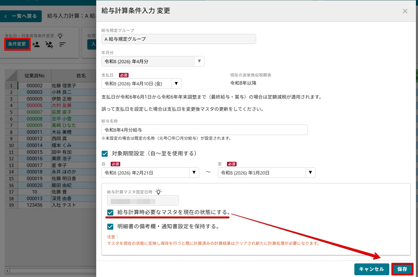Click the horizontal scrollbar left arrow
Screen dimensions: 418x277
(7, 271)
